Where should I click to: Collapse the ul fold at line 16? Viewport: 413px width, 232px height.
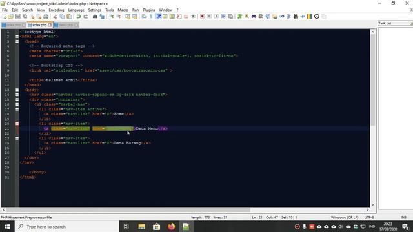(x=17, y=104)
